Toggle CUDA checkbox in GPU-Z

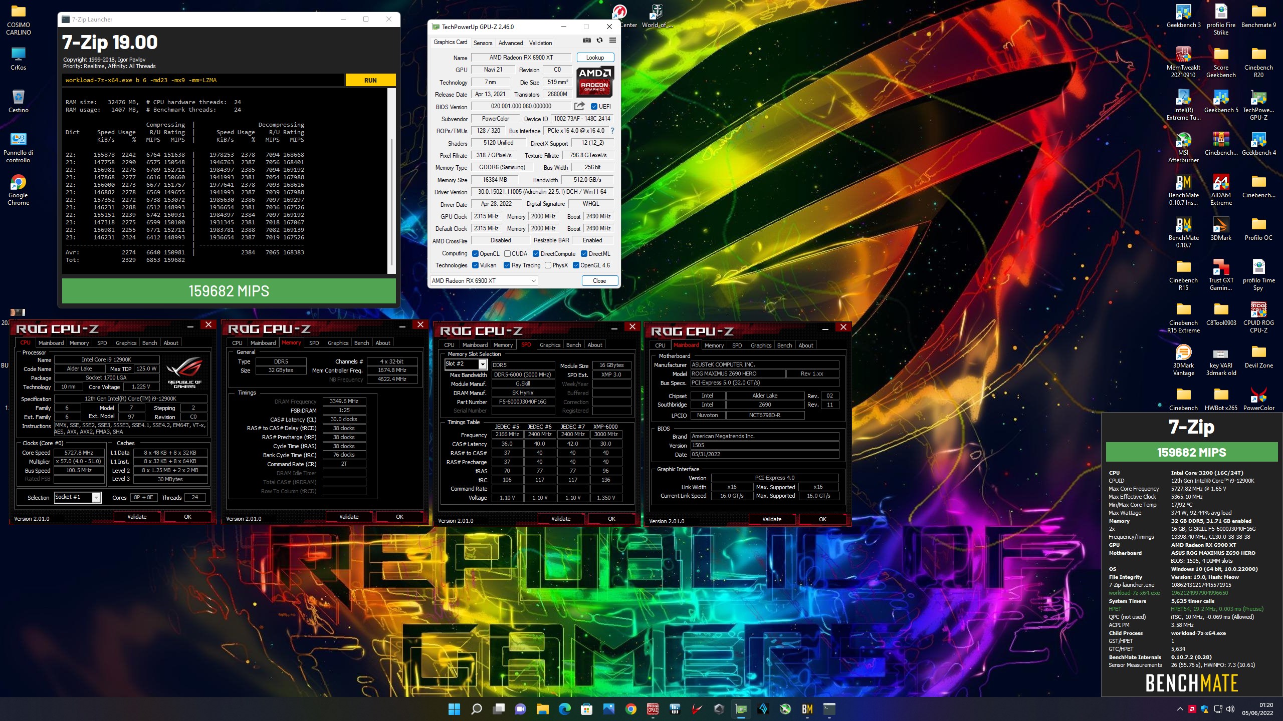pyautogui.click(x=507, y=254)
